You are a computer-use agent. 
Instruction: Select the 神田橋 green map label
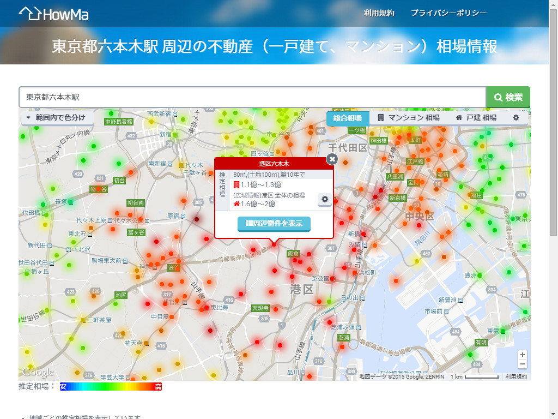point(378,141)
